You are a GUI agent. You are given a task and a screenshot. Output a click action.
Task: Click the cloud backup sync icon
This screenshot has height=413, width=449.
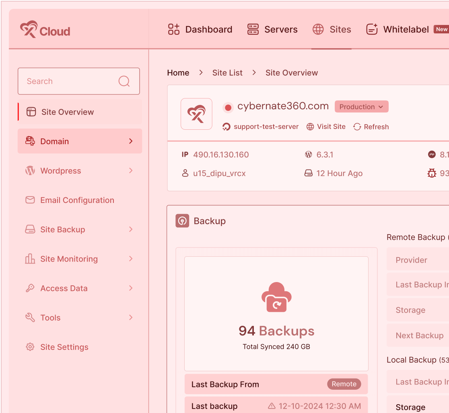coord(276,297)
